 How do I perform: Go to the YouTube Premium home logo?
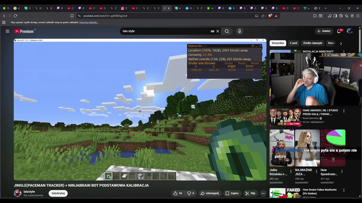(24, 31)
